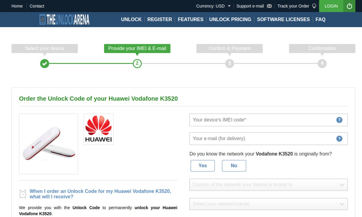Open the FEATURES menu item

(x=191, y=19)
